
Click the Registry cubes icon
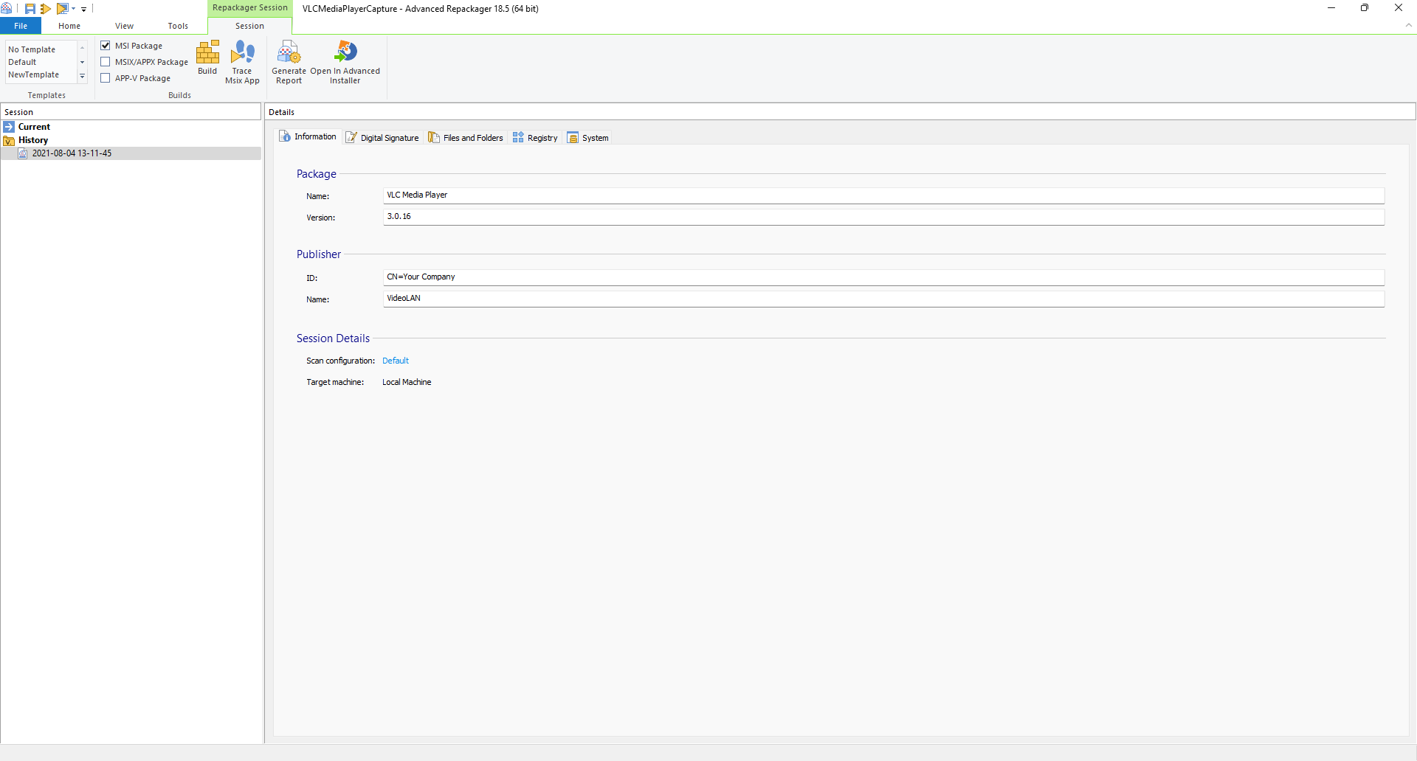(518, 138)
